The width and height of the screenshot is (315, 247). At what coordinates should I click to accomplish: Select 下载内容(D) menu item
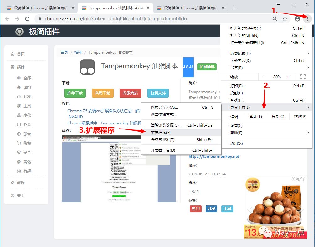coord(266,60)
